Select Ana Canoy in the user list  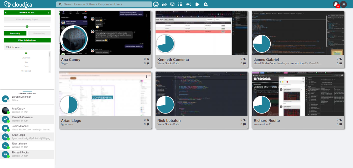click(x=27, y=110)
